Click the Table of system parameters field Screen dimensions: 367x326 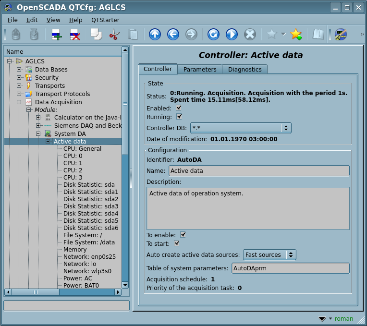tap(290, 268)
